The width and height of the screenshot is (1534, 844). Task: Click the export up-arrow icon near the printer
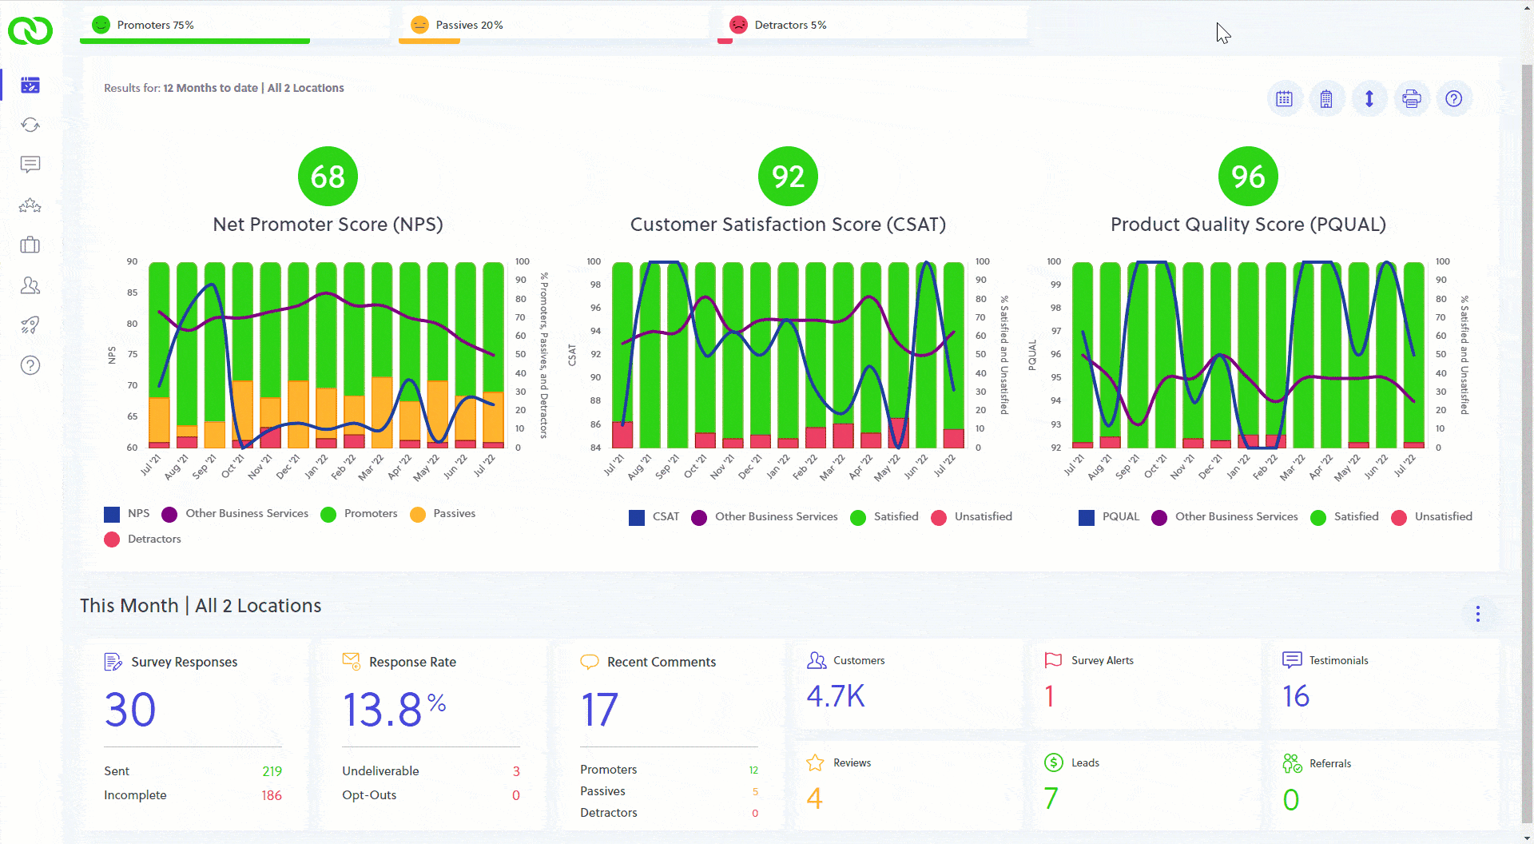coord(1369,98)
